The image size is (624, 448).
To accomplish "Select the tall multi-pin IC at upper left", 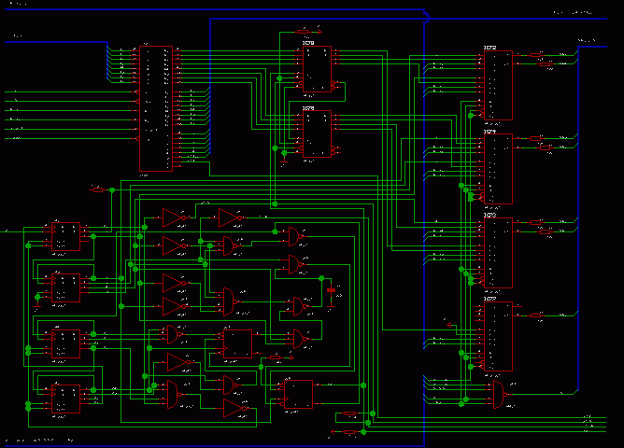I will coord(155,107).
